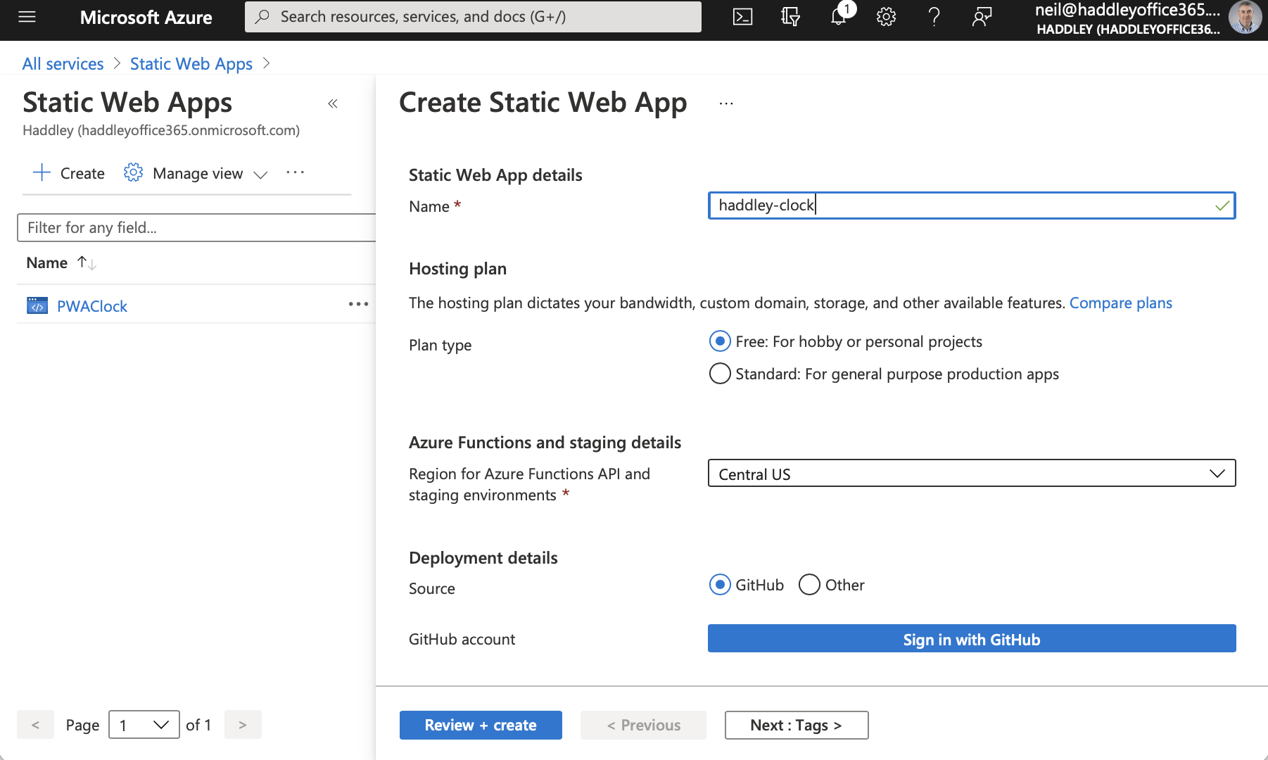Open the feedback icon in header
This screenshot has width=1268, height=760.
[x=982, y=17]
